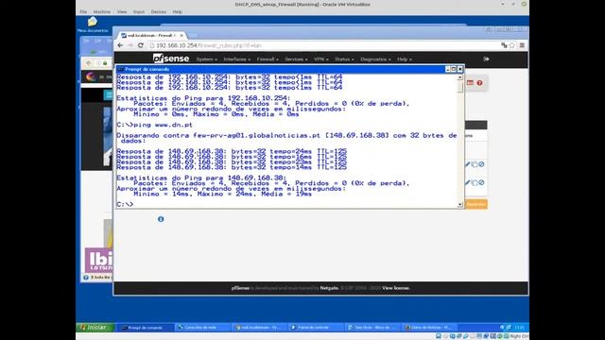Click the Ibis advertisement thumbnail in background window
The width and height of the screenshot is (605, 340).
click(x=98, y=261)
